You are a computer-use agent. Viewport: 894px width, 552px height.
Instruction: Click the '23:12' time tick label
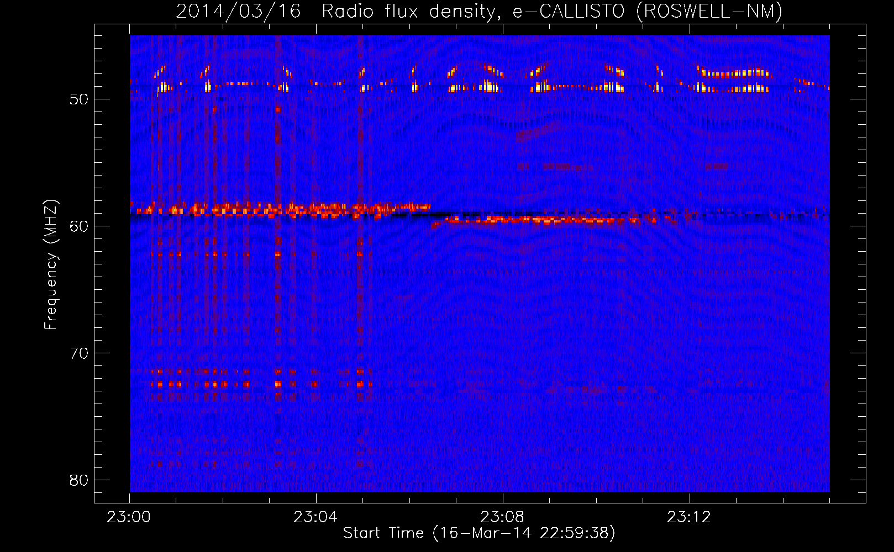tap(689, 517)
